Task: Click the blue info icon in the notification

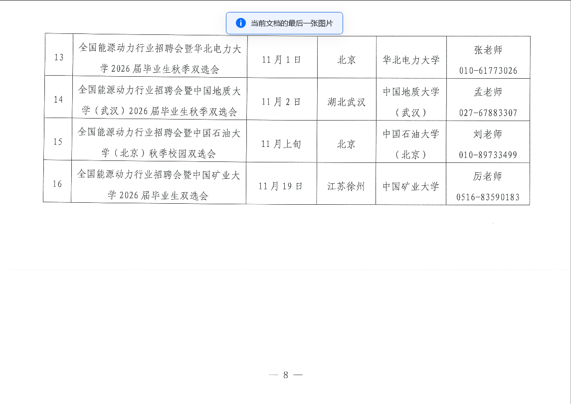Action: (241, 23)
